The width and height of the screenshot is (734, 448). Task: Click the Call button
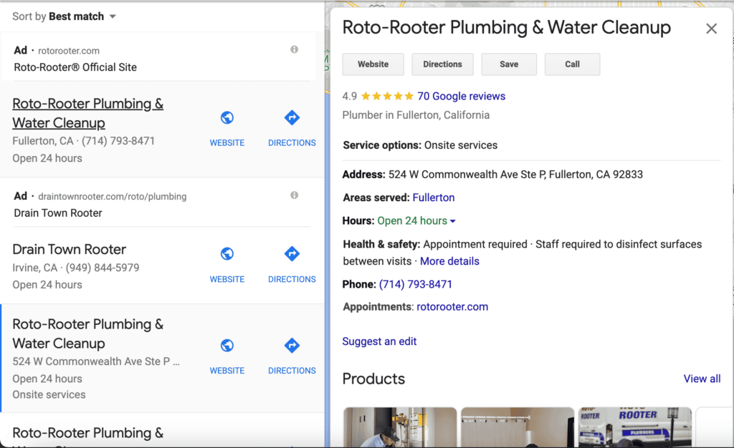click(x=572, y=64)
